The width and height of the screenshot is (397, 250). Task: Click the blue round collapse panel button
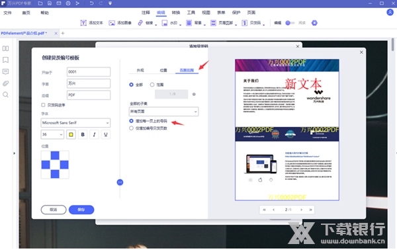pyautogui.click(x=120, y=182)
